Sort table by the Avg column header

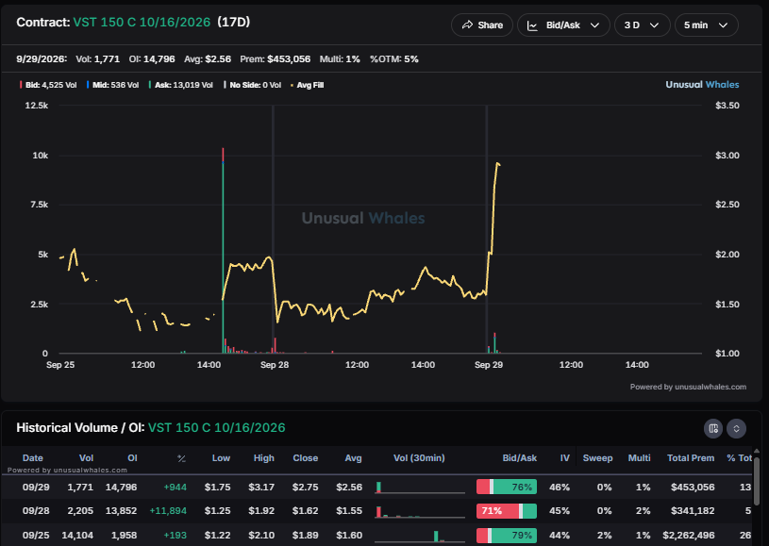tap(353, 457)
